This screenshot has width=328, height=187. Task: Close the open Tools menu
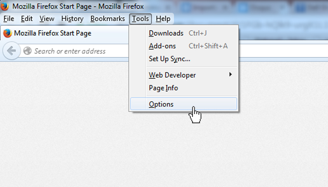coord(140,19)
